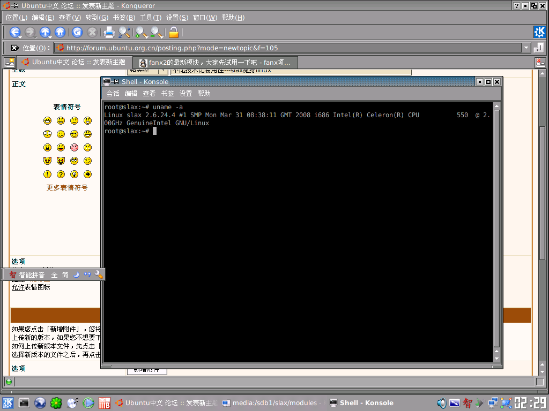Activate Shell - Konsole taskbar entry
This screenshot has width=549, height=411.
362,403
